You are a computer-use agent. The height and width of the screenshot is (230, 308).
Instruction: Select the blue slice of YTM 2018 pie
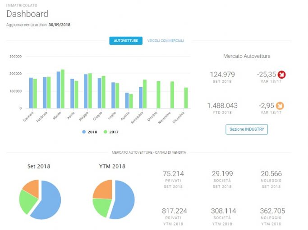tap(124, 199)
